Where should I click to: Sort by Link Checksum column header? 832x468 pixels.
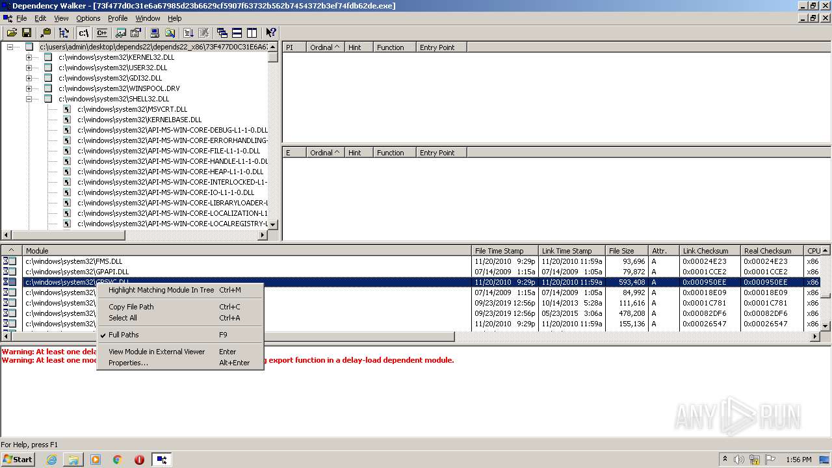pos(710,251)
